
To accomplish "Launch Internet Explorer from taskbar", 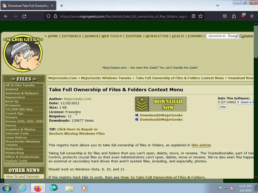I will [x=22, y=188].
